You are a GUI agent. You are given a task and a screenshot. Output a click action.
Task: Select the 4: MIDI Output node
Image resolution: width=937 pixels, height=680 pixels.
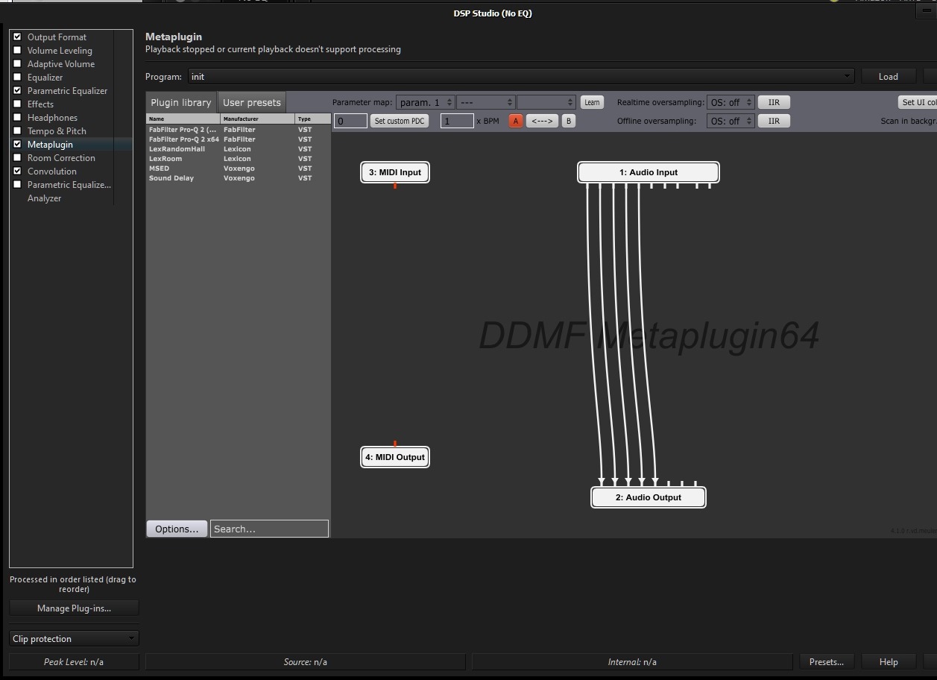pyautogui.click(x=395, y=457)
